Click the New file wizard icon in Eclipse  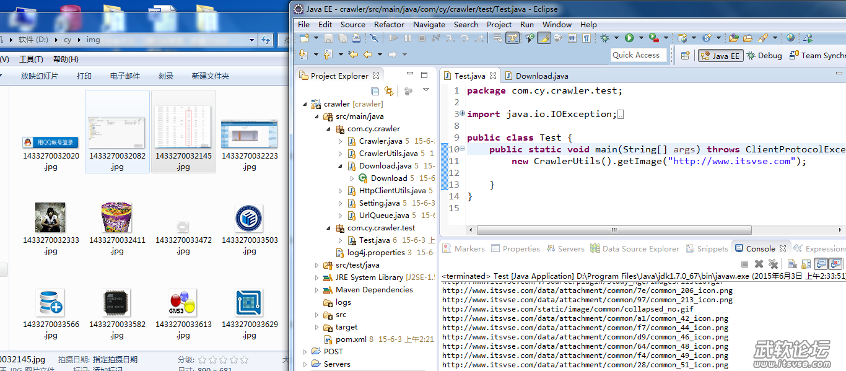click(303, 38)
